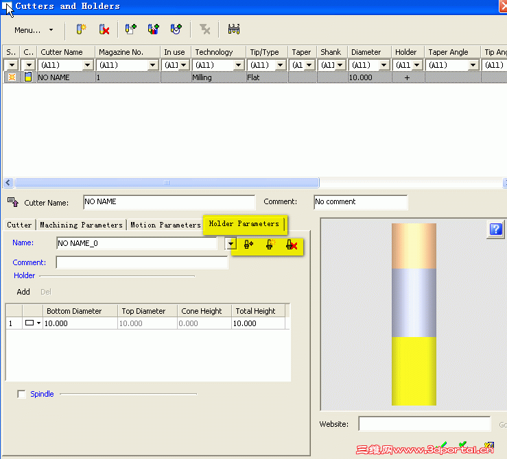Click into the No comment input field
This screenshot has width=507, height=459.
pyautogui.click(x=361, y=202)
